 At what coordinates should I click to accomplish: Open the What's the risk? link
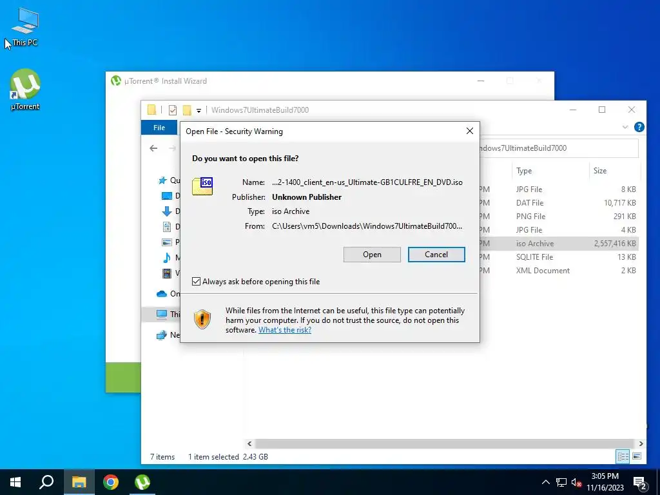click(285, 330)
